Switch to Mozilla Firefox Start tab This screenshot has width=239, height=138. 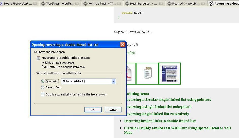18,4
